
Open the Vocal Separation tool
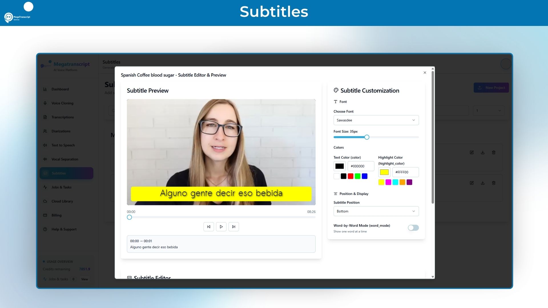coord(65,159)
